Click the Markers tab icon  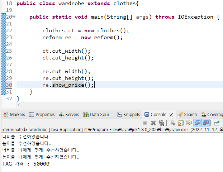(5, 115)
